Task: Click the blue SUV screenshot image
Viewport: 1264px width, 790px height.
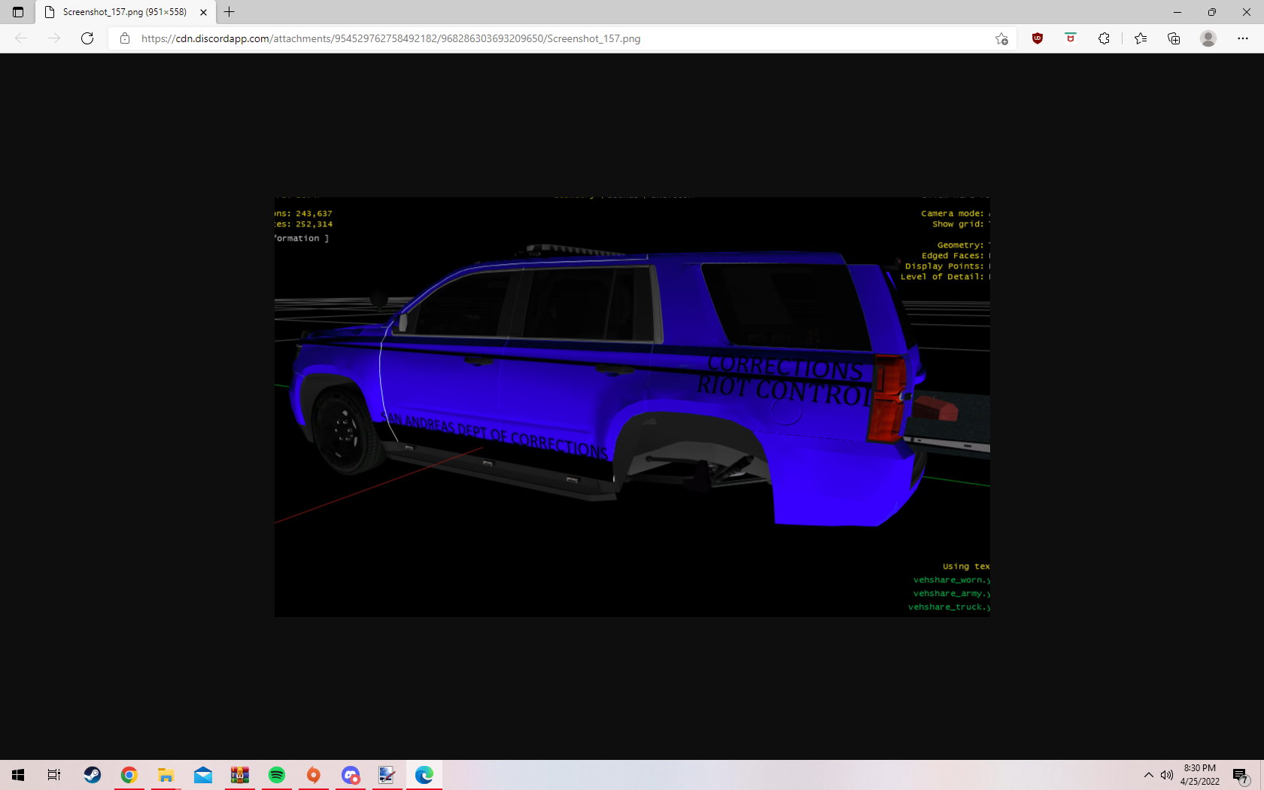Action: tap(632, 406)
